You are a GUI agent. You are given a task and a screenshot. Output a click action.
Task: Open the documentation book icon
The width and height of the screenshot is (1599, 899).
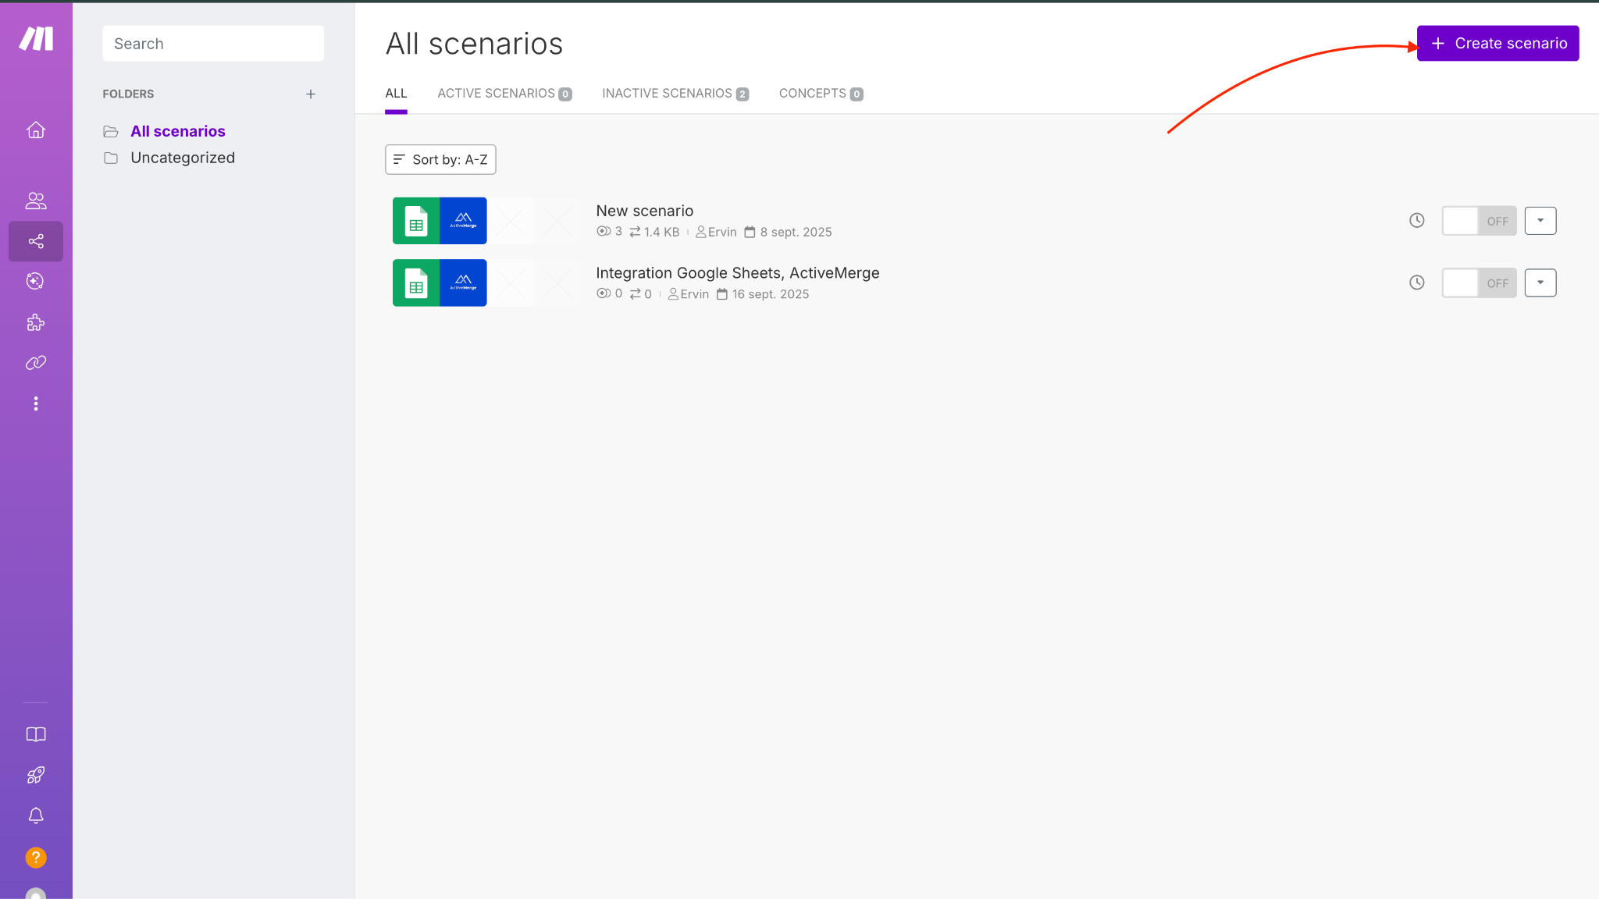click(x=35, y=734)
